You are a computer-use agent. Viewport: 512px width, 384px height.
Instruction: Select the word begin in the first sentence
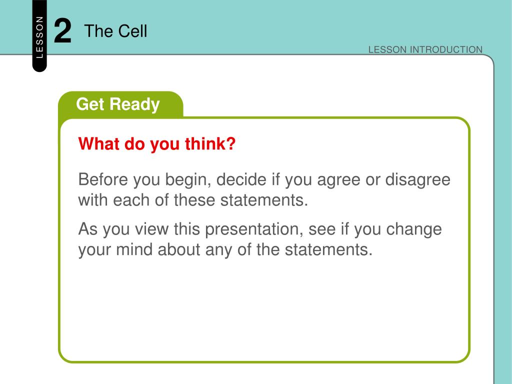pos(187,180)
